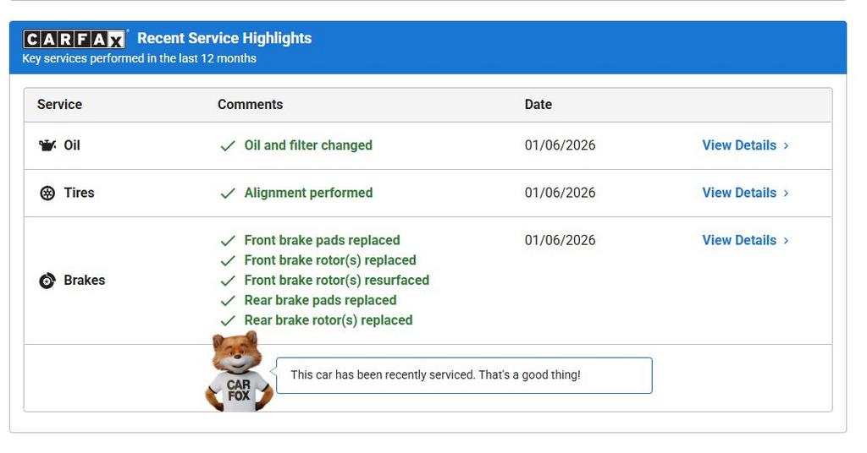Click the Recent Service Highlights heading
867x453 pixels.
tap(224, 38)
